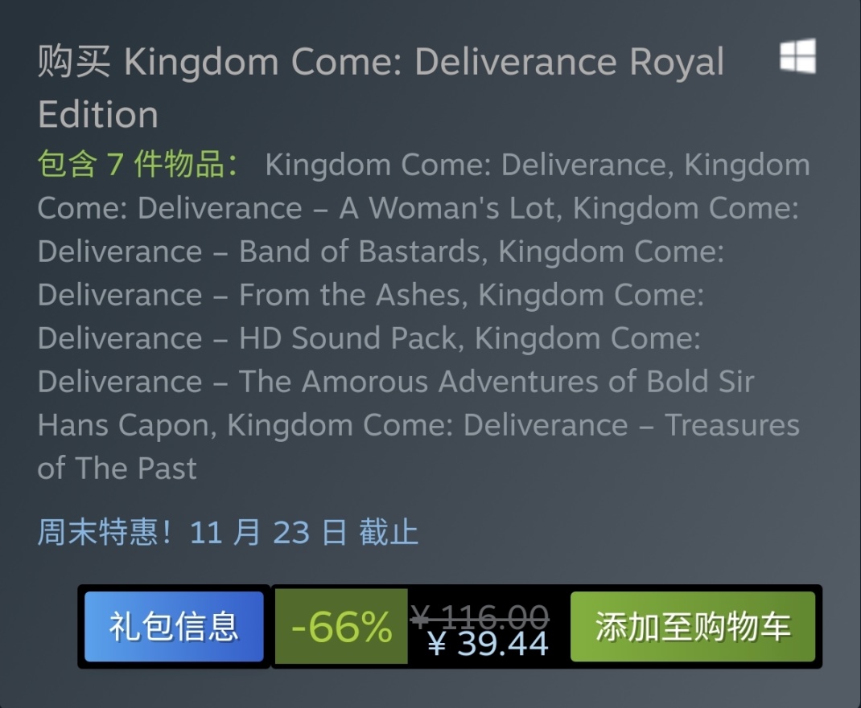Viewport: 861px width, 708px height.
Task: Open the HD Sound Pack item link
Action: [348, 338]
